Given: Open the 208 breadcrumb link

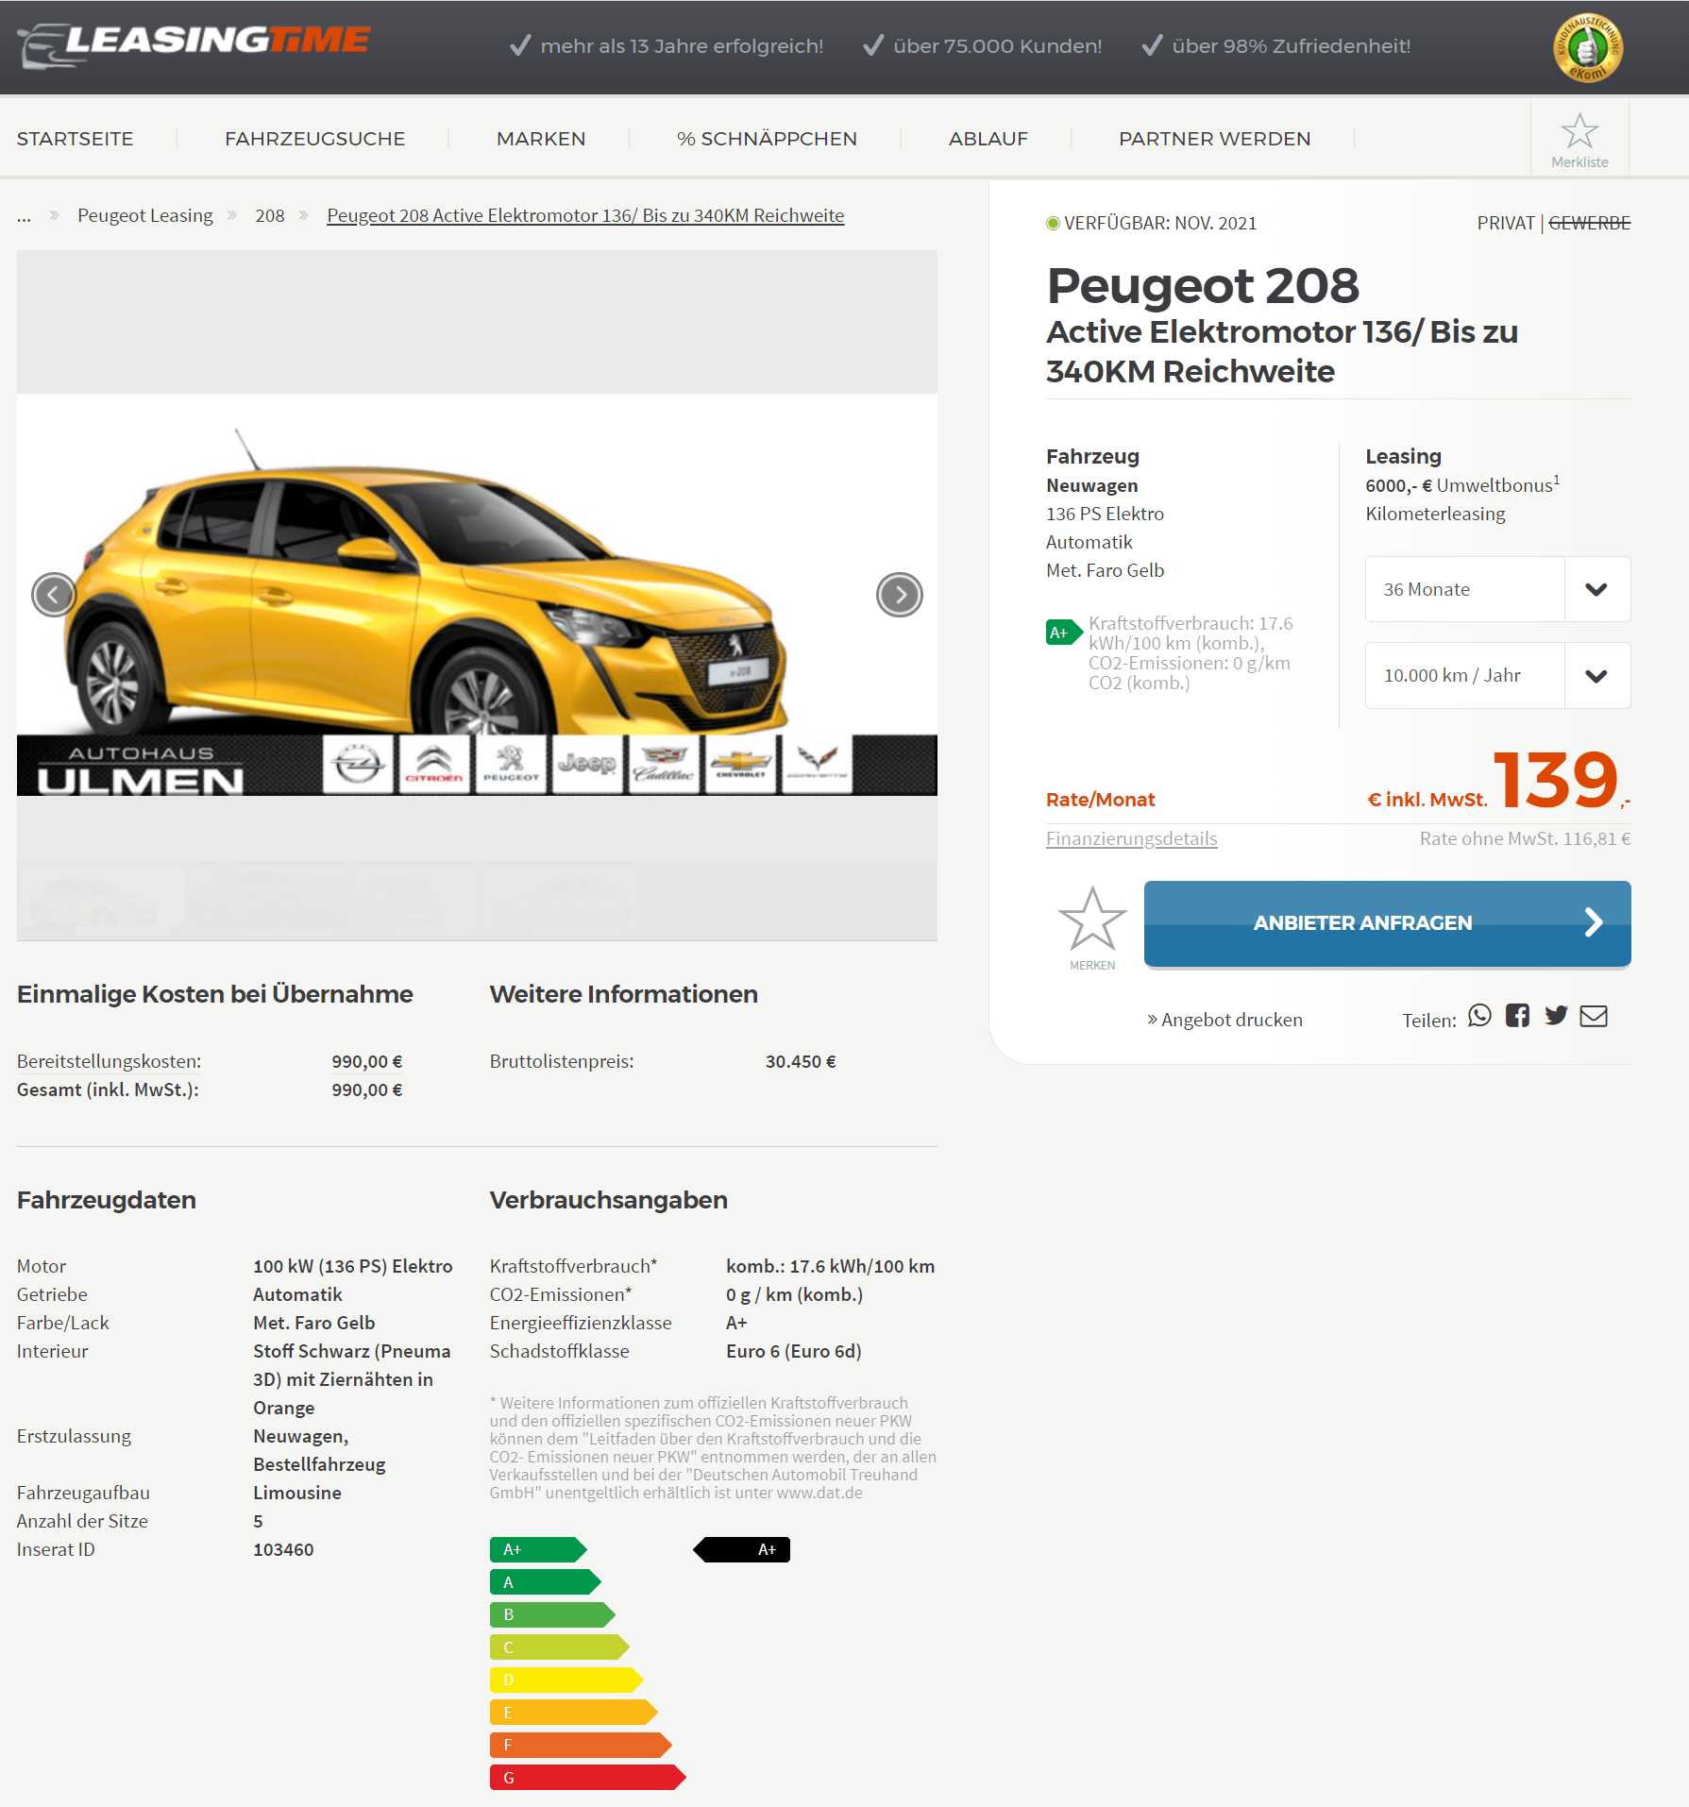Looking at the screenshot, I should click(270, 215).
